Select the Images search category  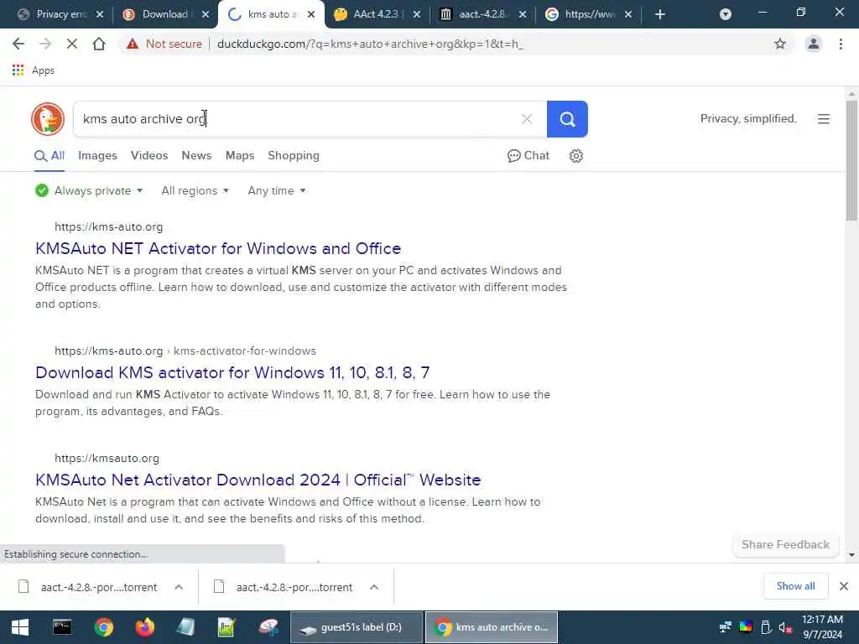[x=97, y=155]
